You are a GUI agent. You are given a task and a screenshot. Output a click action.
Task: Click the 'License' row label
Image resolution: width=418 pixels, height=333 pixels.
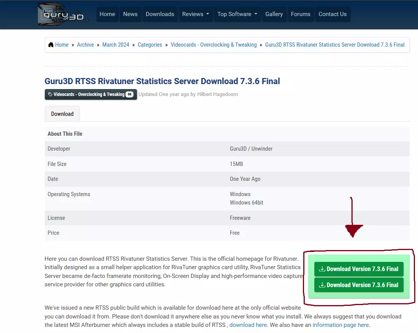56,218
